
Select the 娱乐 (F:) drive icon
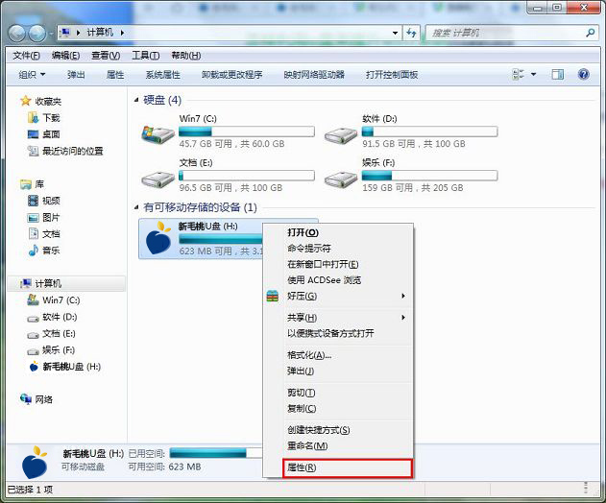click(x=341, y=180)
